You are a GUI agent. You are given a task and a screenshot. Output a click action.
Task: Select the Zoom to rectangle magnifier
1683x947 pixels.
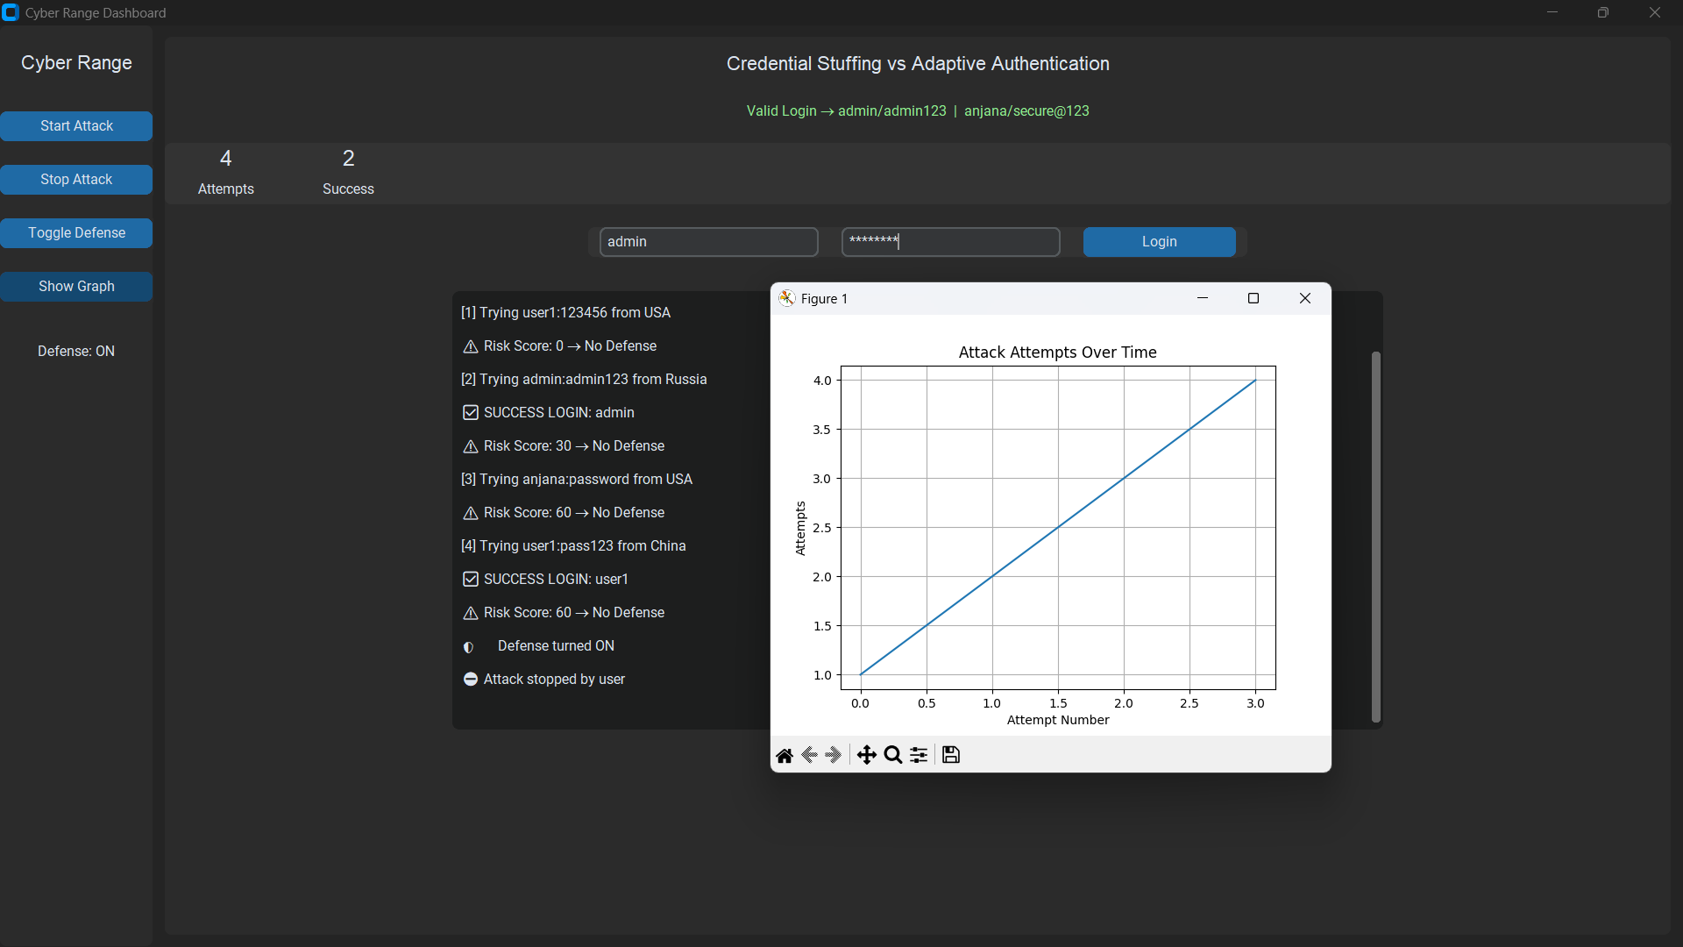[893, 755]
